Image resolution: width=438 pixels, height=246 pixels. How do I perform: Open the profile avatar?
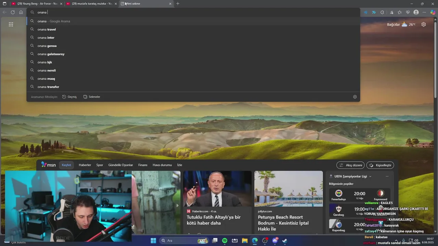coord(416,12)
